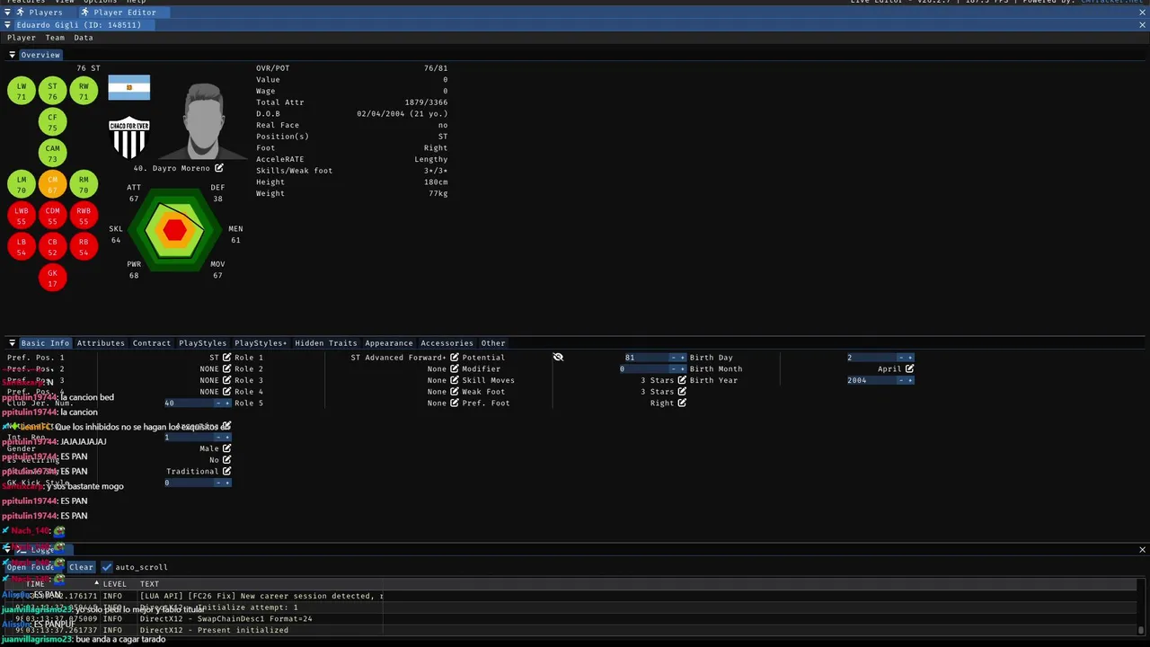Click edit icon beside Role 3 None
The width and height of the screenshot is (1150, 647).
point(455,380)
